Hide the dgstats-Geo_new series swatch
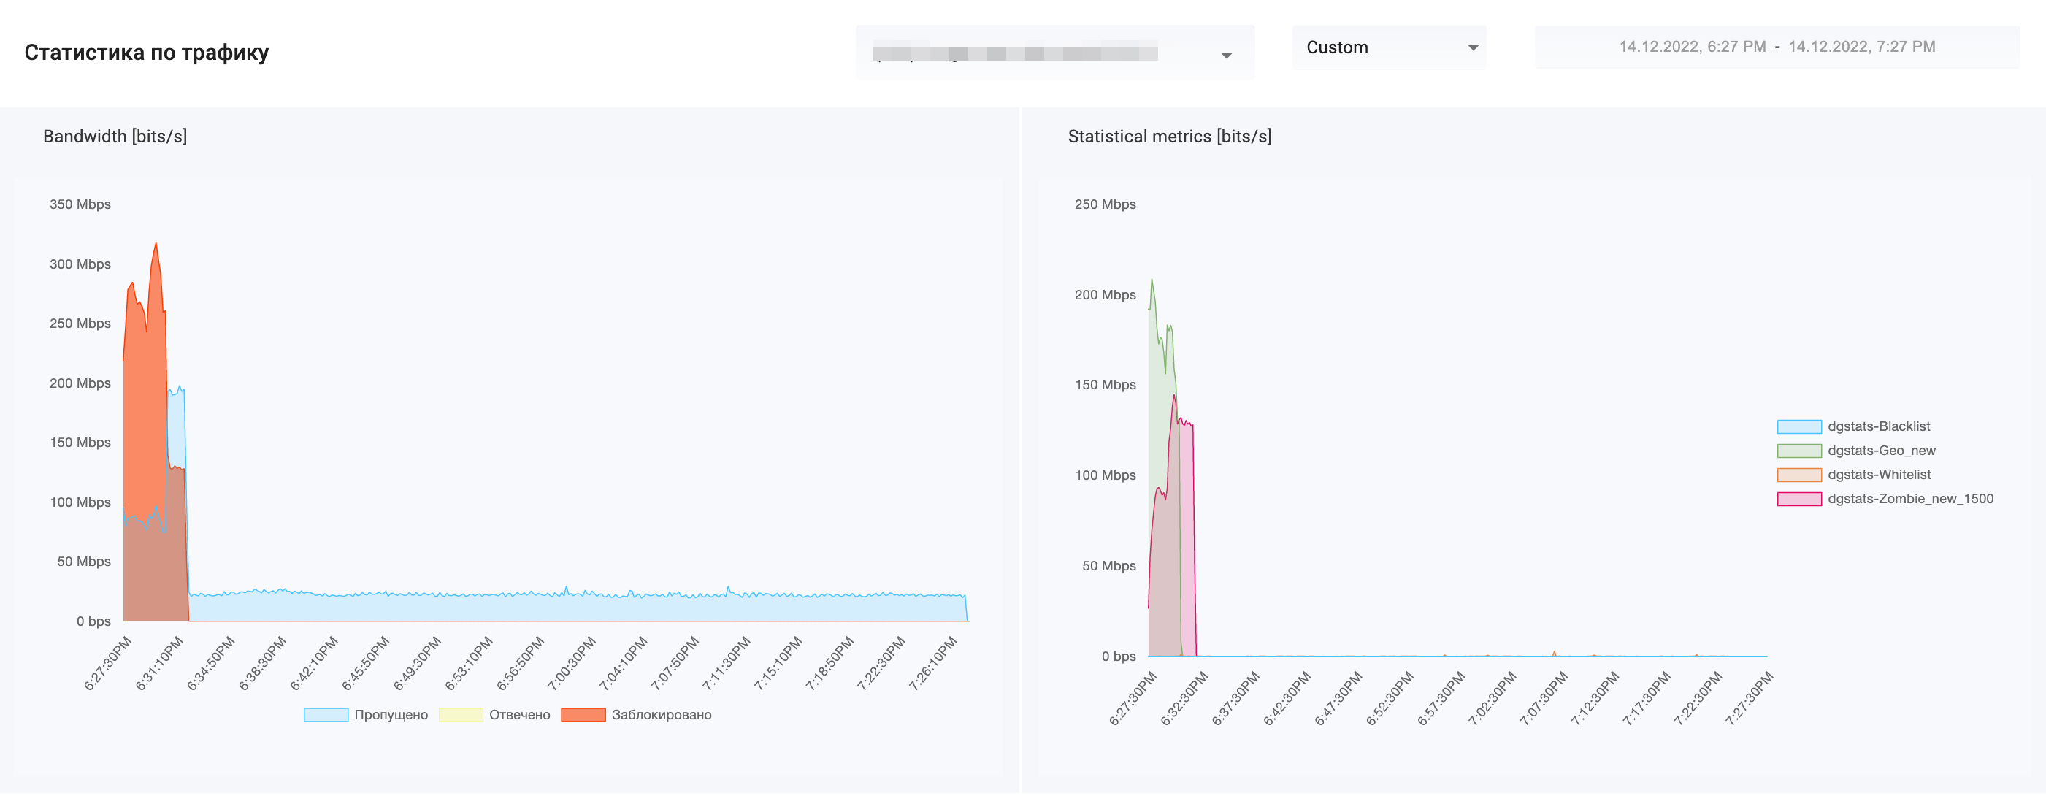Viewport: 2046px width, 796px height. tap(1799, 451)
